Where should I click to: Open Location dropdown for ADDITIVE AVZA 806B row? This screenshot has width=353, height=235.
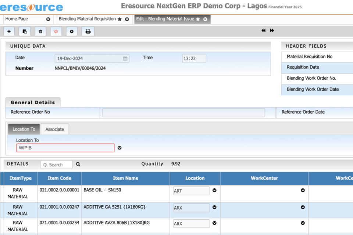(214, 223)
